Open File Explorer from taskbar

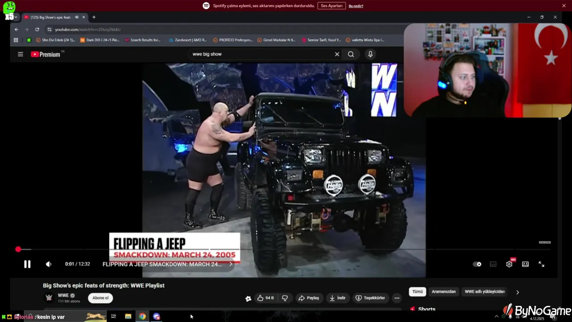[x=128, y=317]
